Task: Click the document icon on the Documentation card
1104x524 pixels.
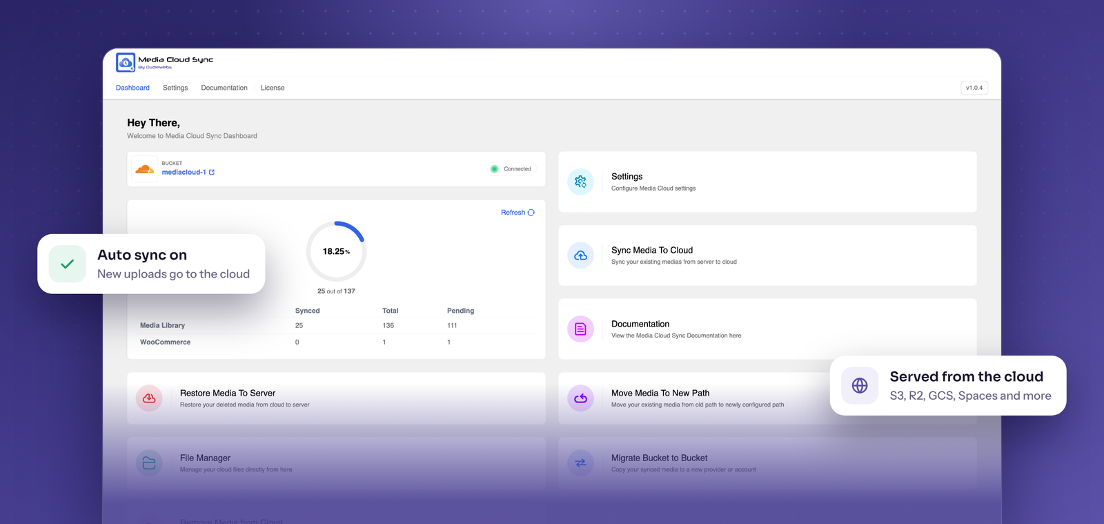Action: tap(580, 329)
